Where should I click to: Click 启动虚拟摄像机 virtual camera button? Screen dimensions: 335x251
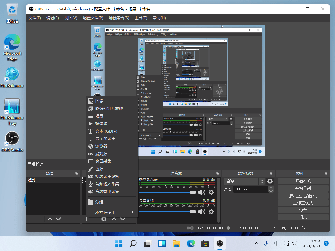coord(303,196)
